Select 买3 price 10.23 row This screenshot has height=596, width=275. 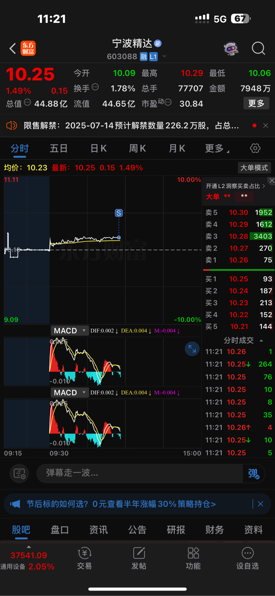pyautogui.click(x=238, y=303)
